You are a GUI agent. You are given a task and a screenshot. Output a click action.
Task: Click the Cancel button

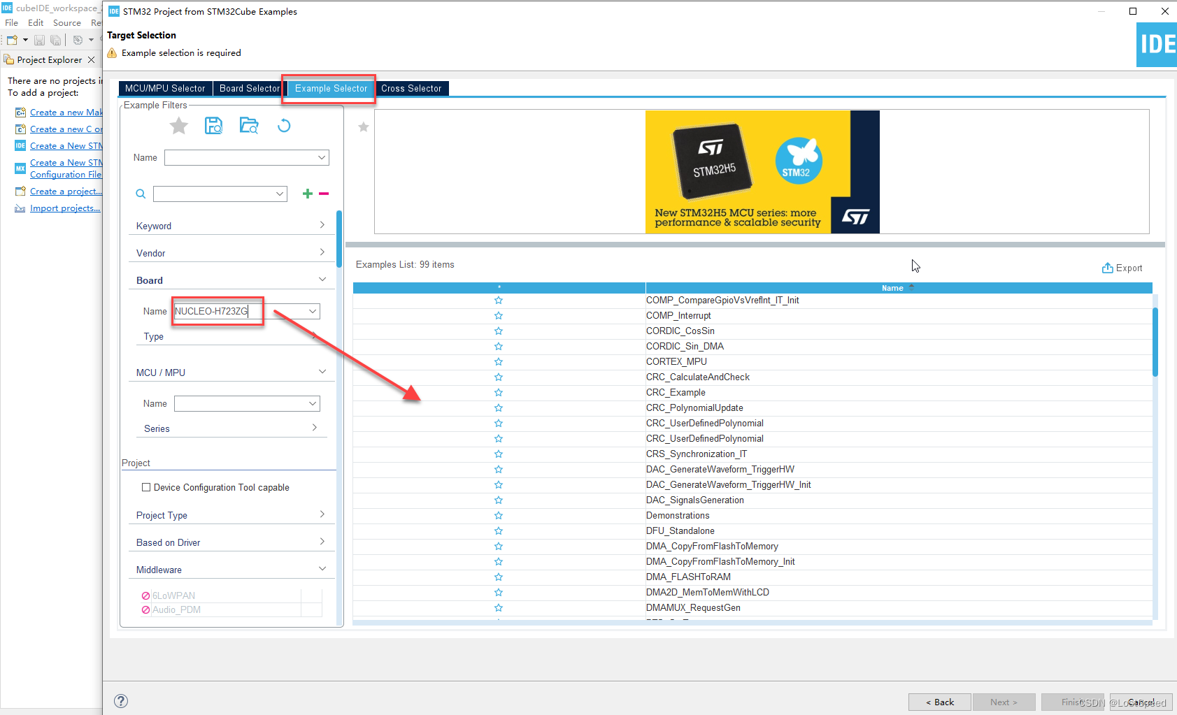[1141, 702]
